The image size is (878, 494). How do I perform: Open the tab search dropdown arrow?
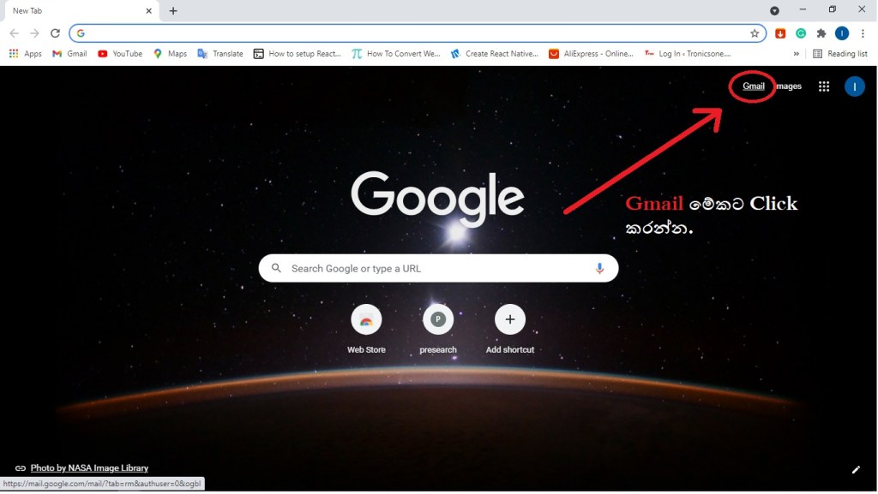pos(774,10)
